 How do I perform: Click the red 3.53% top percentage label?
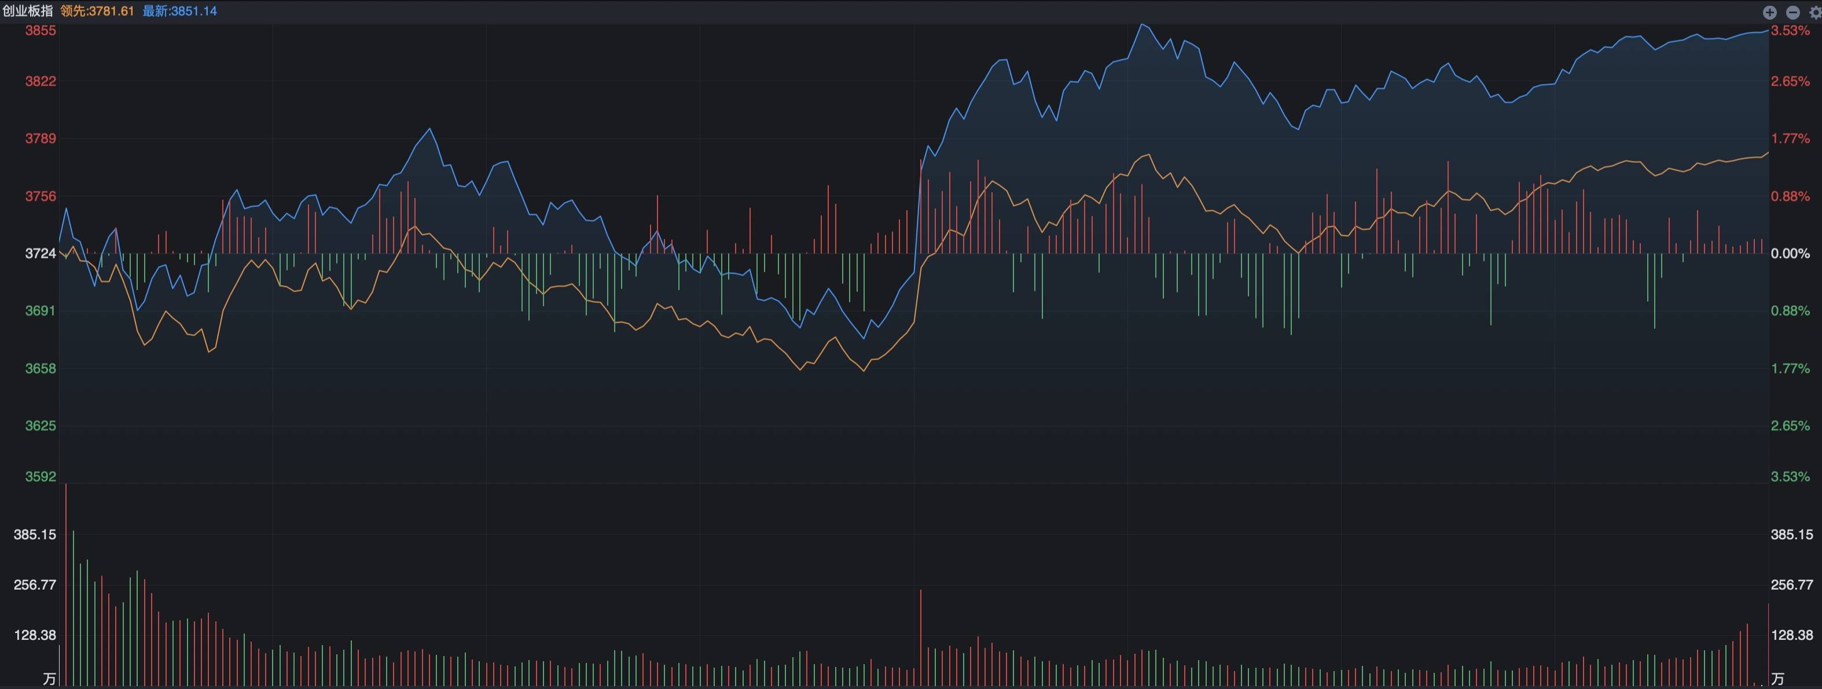1790,31
